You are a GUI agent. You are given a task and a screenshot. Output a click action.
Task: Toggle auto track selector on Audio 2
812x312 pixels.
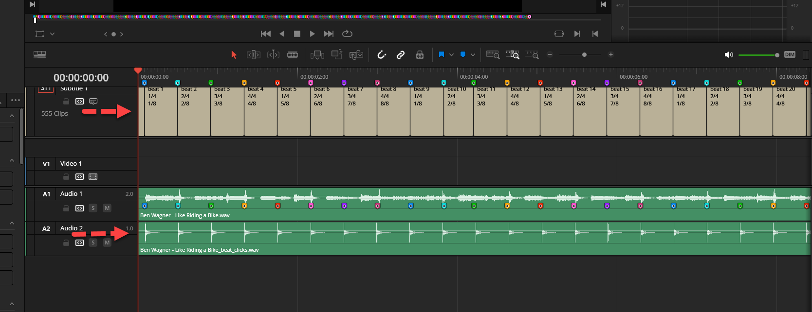79,243
